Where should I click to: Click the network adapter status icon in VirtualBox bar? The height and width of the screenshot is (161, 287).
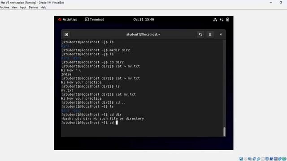click(254, 159)
